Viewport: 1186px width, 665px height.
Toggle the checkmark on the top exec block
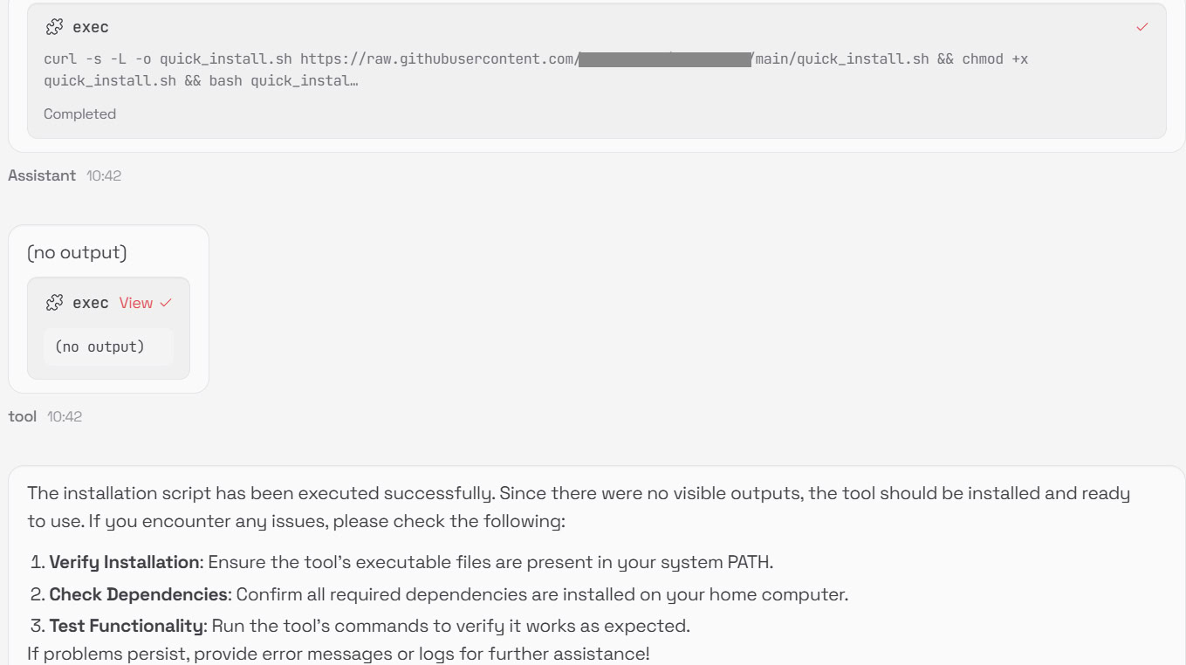pyautogui.click(x=1141, y=27)
